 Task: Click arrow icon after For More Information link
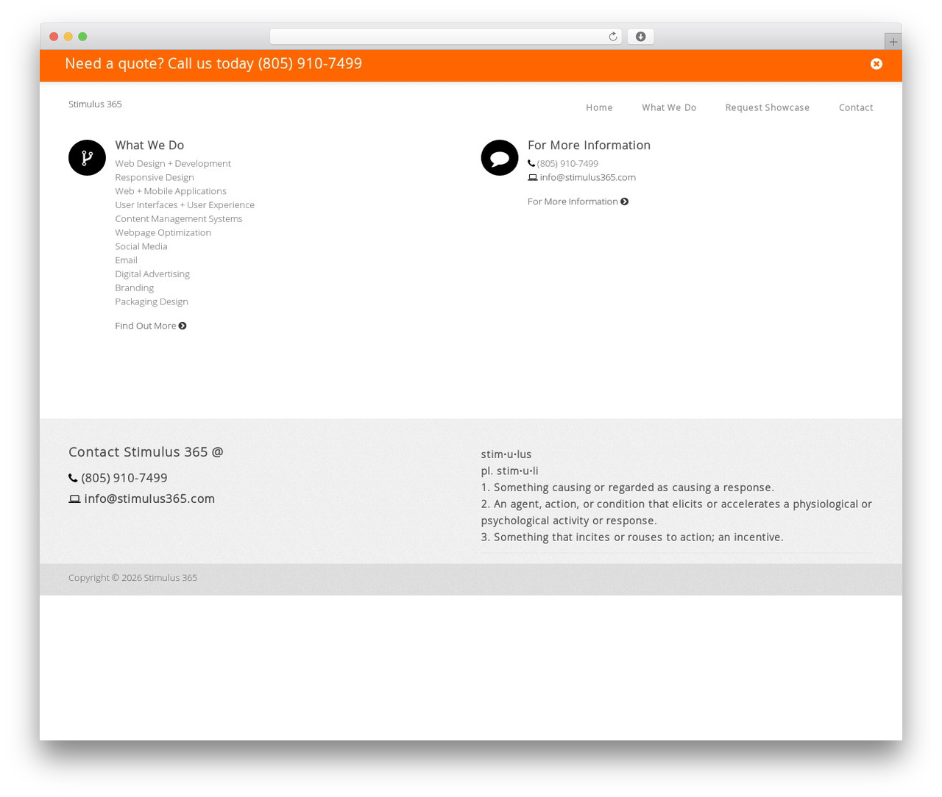[625, 201]
